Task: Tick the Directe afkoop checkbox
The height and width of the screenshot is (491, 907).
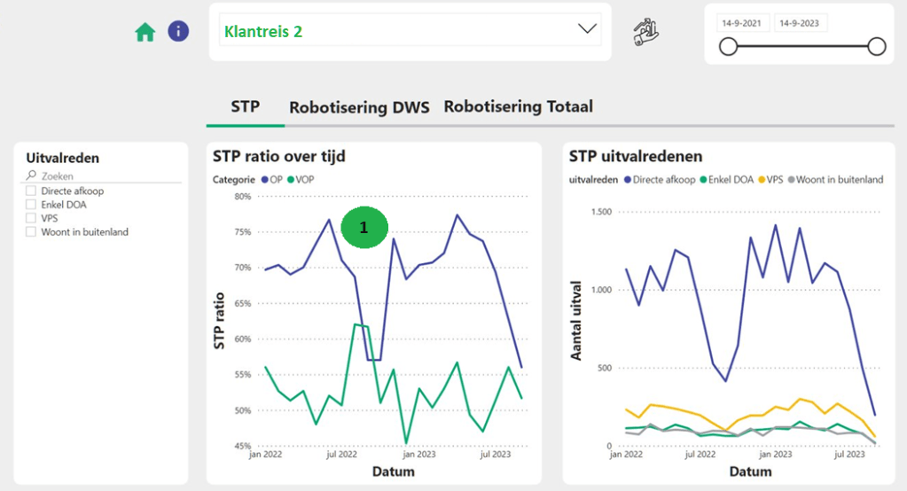Action: click(32, 191)
